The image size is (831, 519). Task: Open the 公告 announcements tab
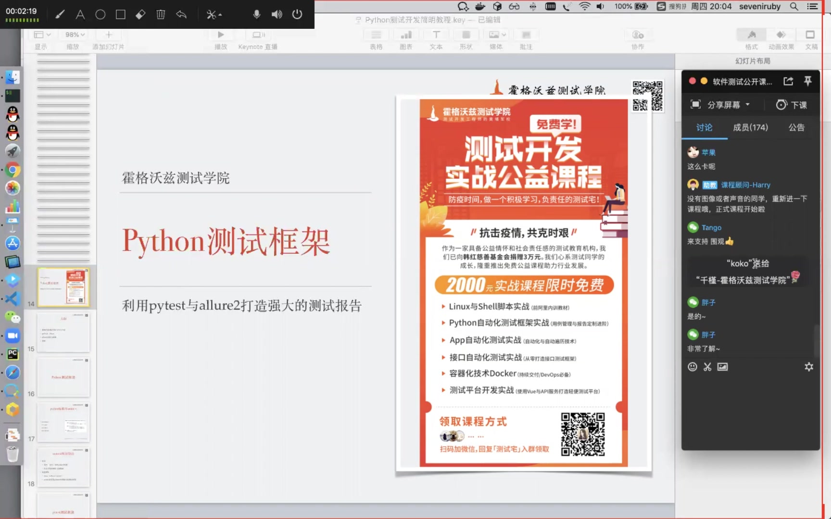pyautogui.click(x=796, y=127)
